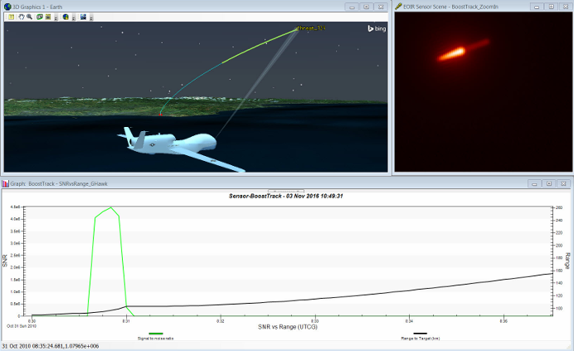Click the black Range to Target legend swatch
This screenshot has height=351, width=574.
click(x=420, y=334)
